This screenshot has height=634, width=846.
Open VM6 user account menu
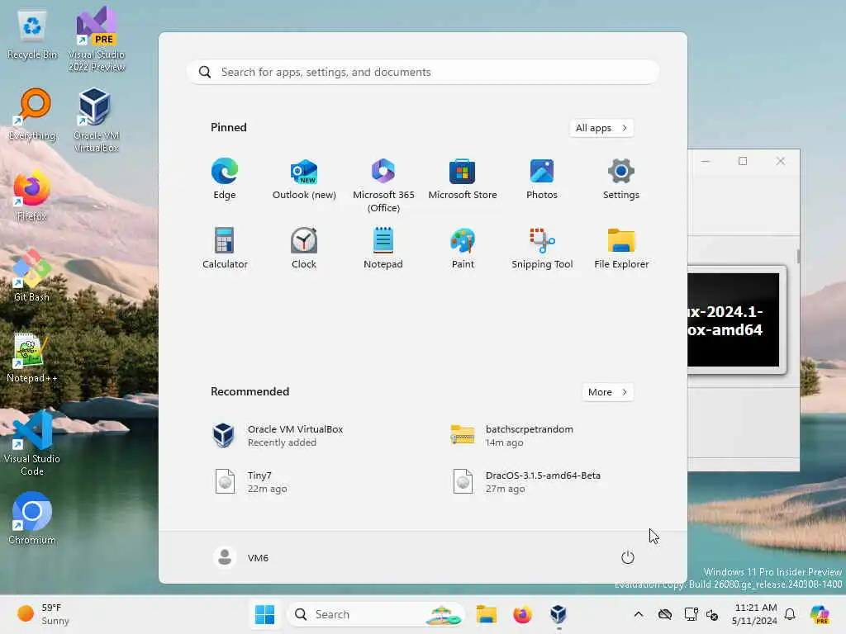[x=241, y=557]
